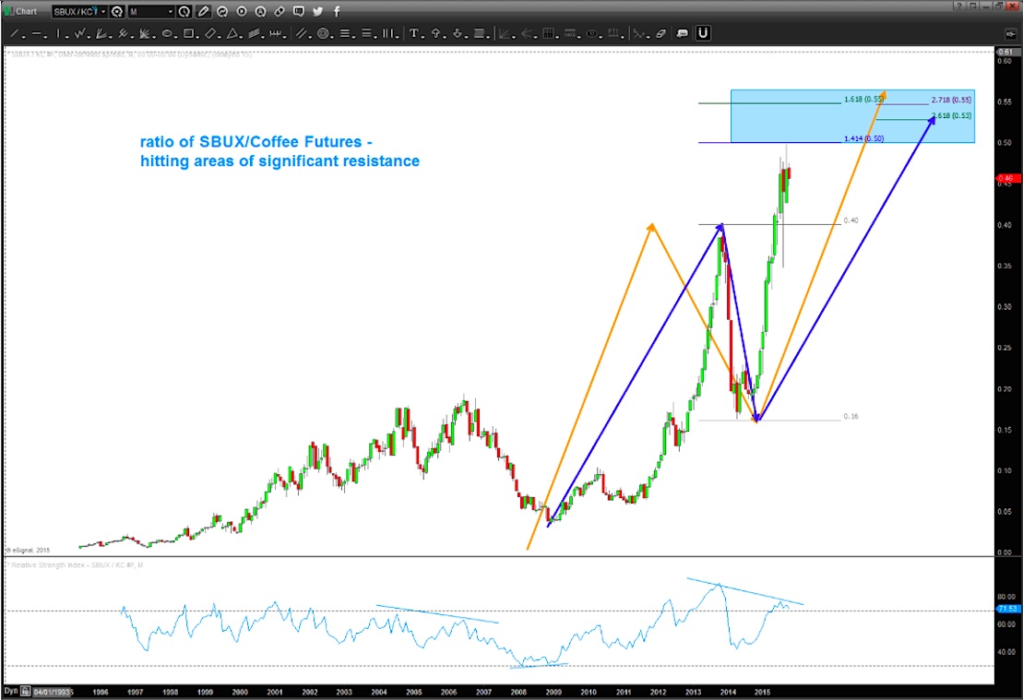
Task: Click the 2008 label on time axis
Action: (518, 693)
